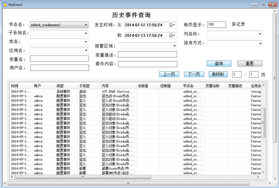Select the iCV SOAP Service content cell
279x188 pixels.
pos(118,91)
